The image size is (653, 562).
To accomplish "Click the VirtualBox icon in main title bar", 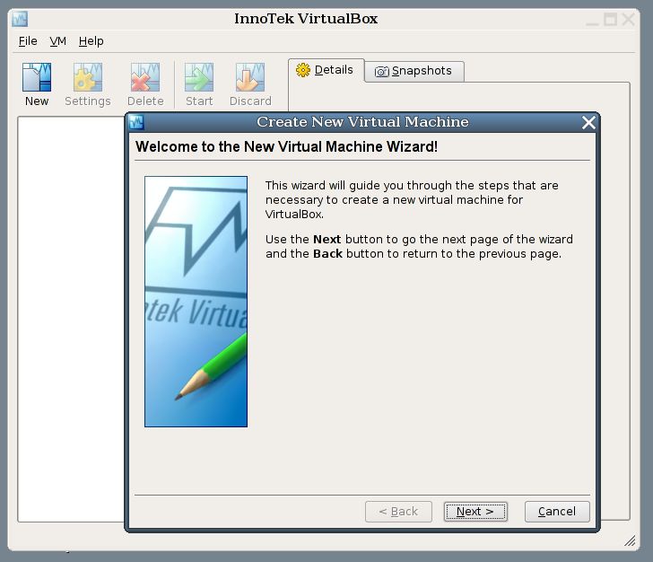I will pos(20,19).
